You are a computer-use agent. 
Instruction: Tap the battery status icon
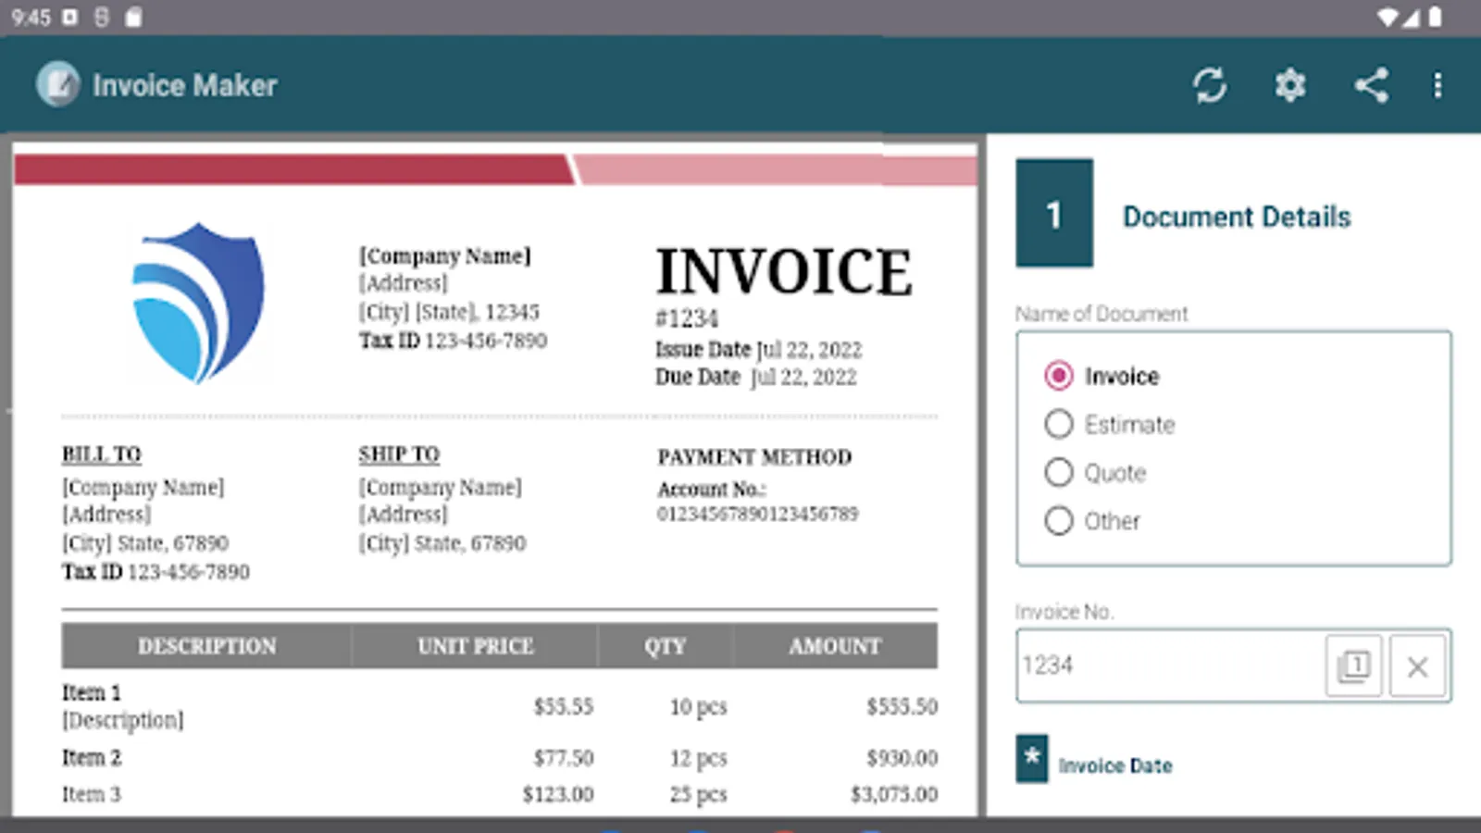click(1435, 18)
